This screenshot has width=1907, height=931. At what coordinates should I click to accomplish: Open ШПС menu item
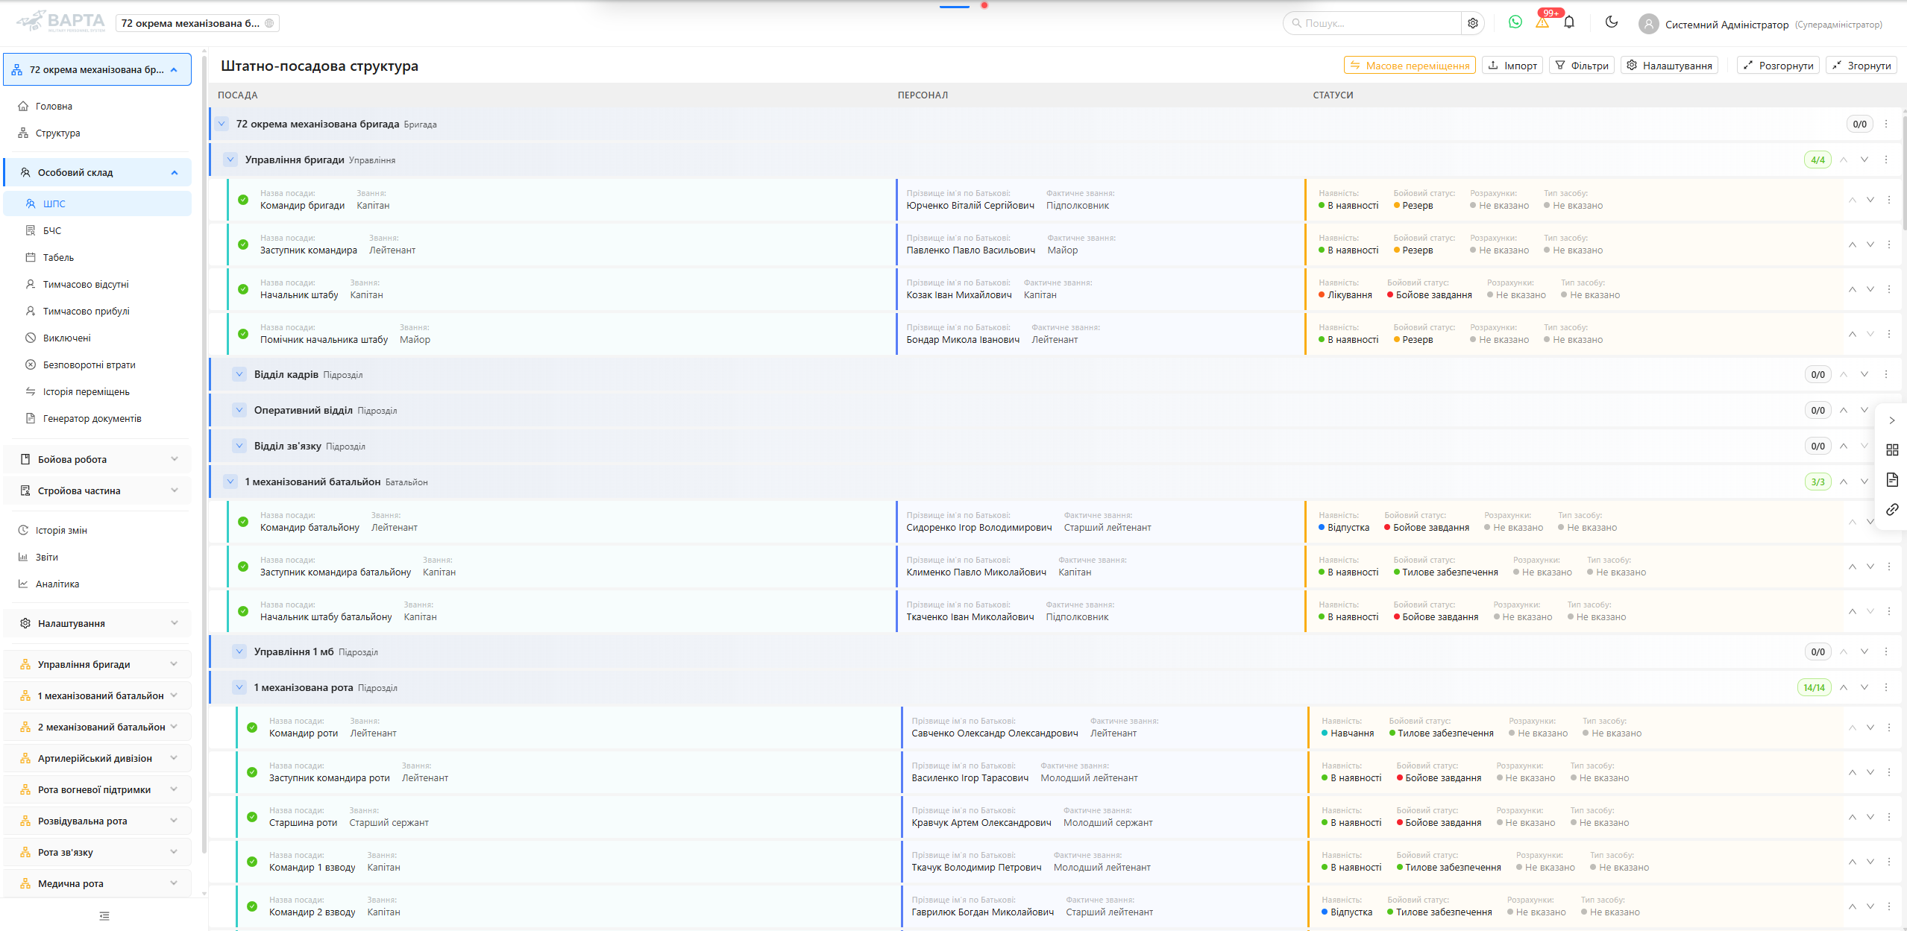(x=97, y=203)
